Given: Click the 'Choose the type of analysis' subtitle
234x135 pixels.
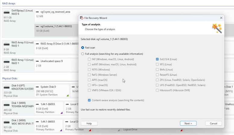Looking at the screenshot, I should (100, 29).
